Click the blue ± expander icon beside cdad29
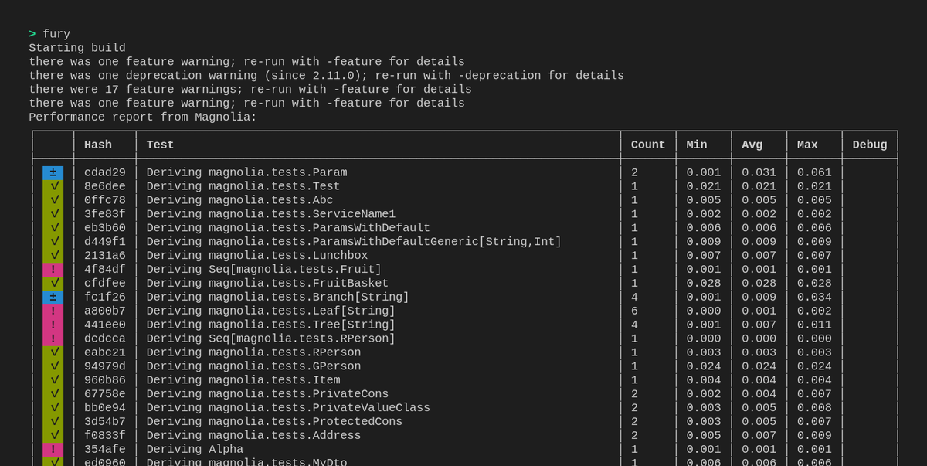 tap(53, 172)
